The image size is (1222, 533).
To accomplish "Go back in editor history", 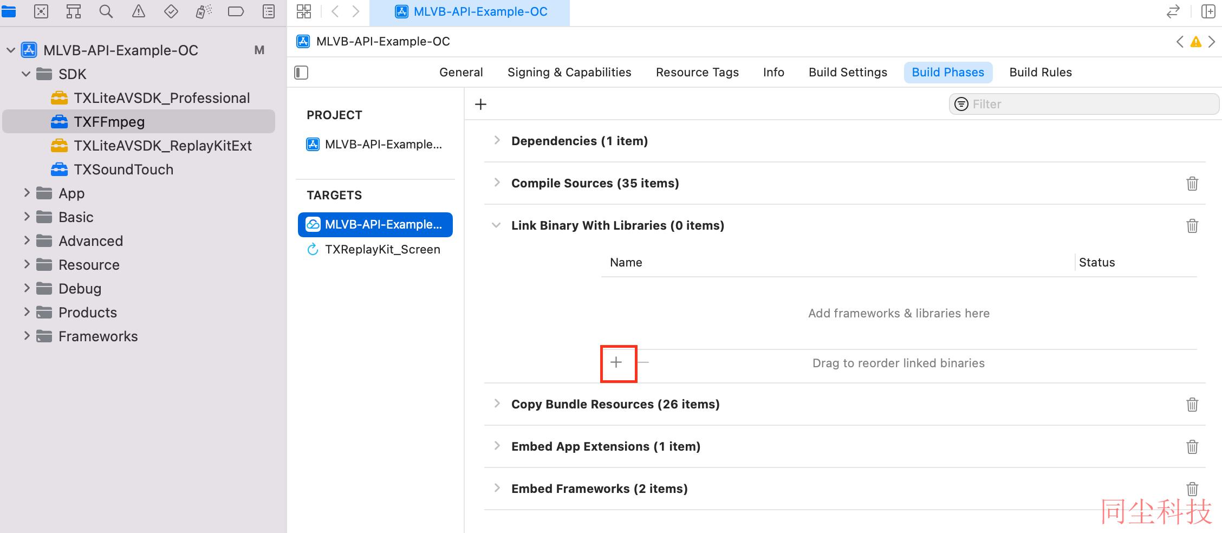I will [335, 11].
